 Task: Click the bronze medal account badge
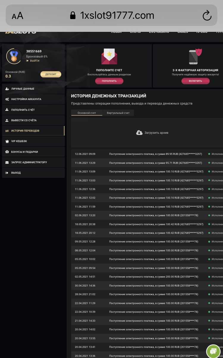click(13, 56)
